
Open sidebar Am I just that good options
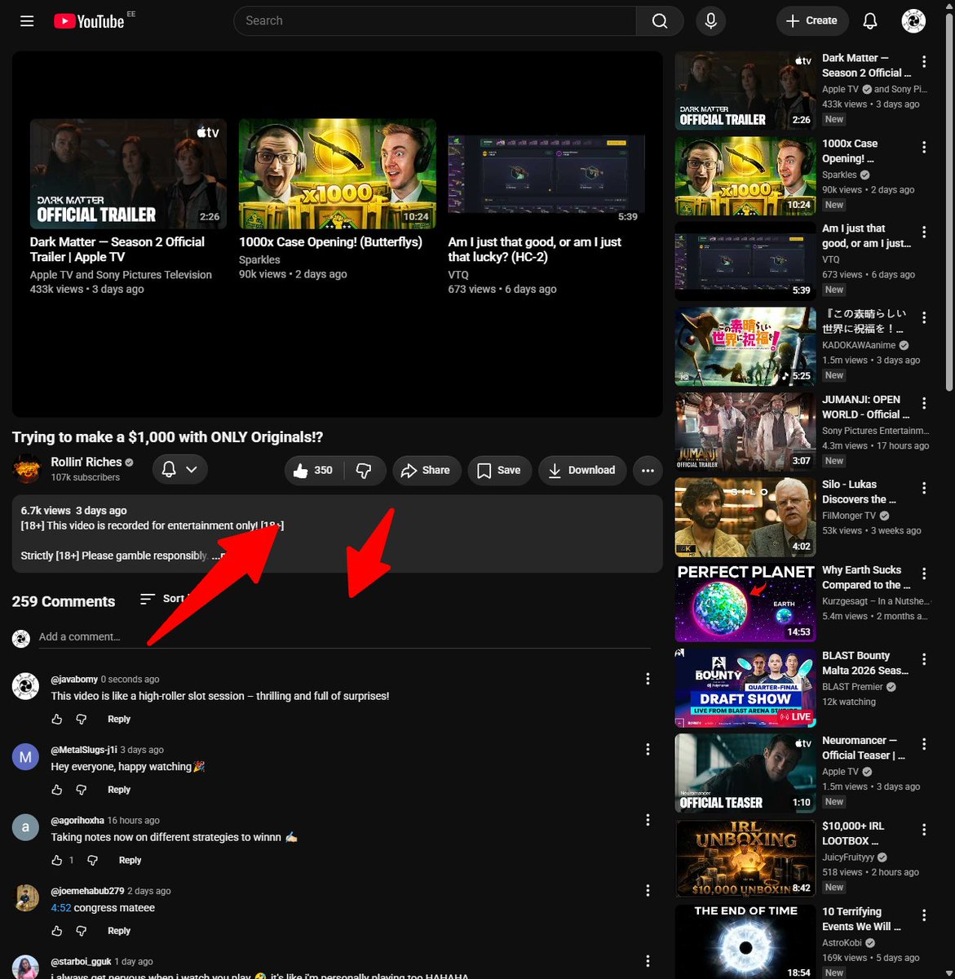[x=924, y=233]
